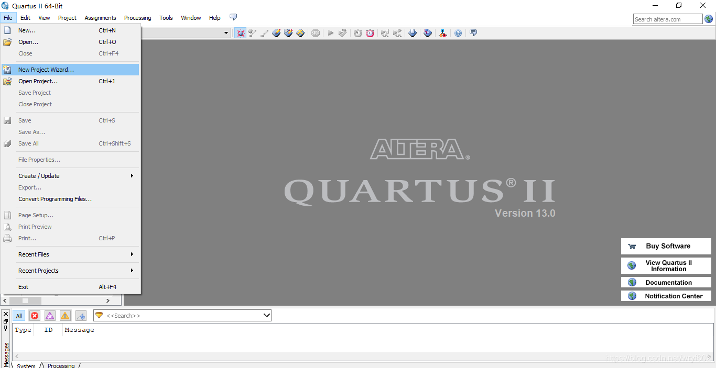Expand the Recent Files submenu
The width and height of the screenshot is (716, 368).
71,254
